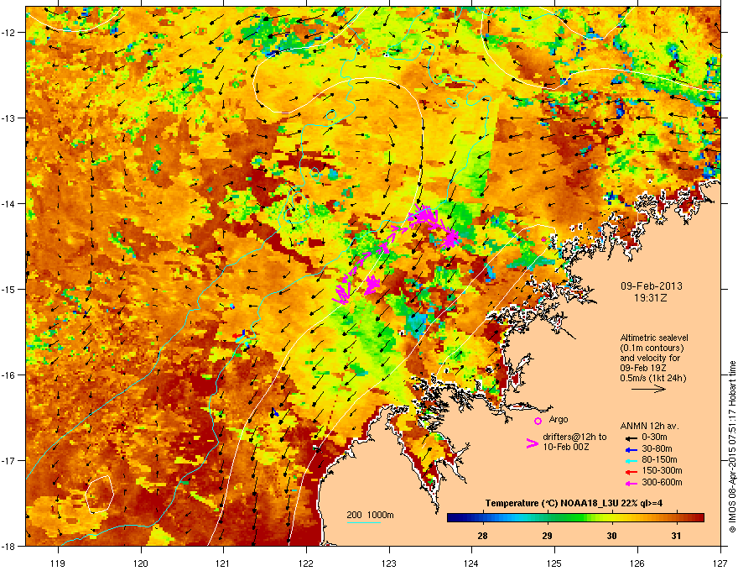Click the 0.5m/s velocity scale arrow
This screenshot has width=738, height=571.
click(648, 389)
